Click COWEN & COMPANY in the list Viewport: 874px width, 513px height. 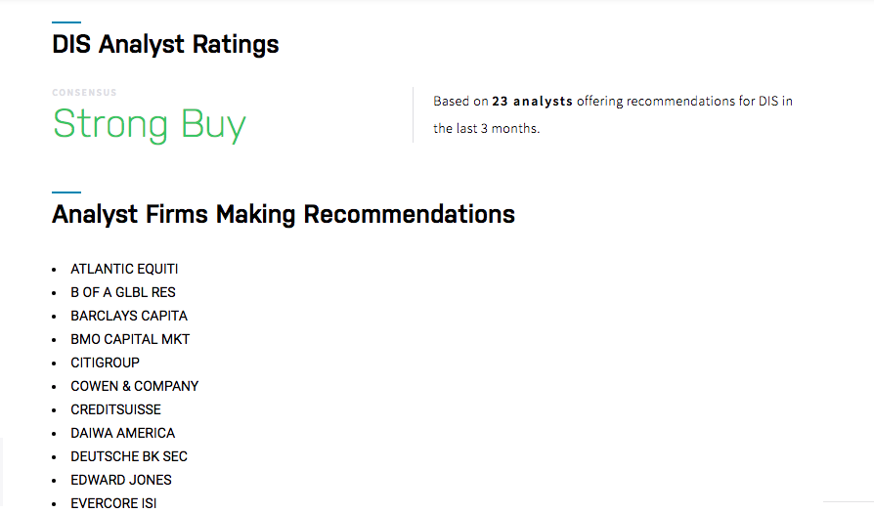(x=134, y=386)
